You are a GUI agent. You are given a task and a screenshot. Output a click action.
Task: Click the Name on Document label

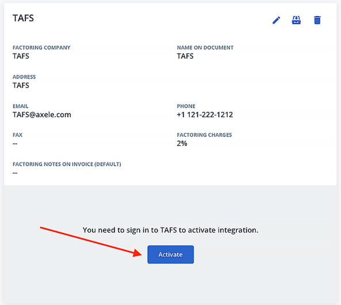click(205, 48)
